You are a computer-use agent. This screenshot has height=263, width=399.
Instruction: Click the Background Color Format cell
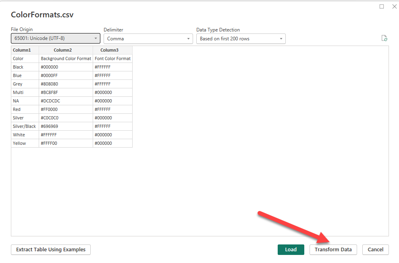click(x=66, y=58)
